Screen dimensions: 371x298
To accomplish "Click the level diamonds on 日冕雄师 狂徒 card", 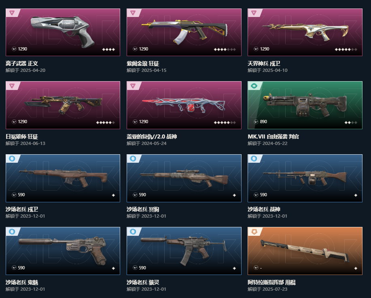I will pyautogui.click(x=105, y=123).
